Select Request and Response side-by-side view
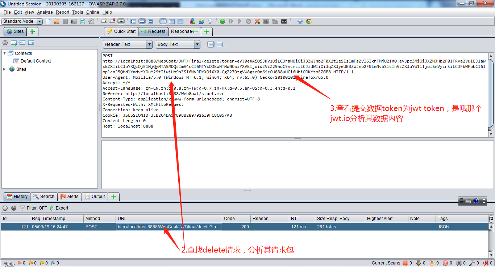 (x=171, y=21)
